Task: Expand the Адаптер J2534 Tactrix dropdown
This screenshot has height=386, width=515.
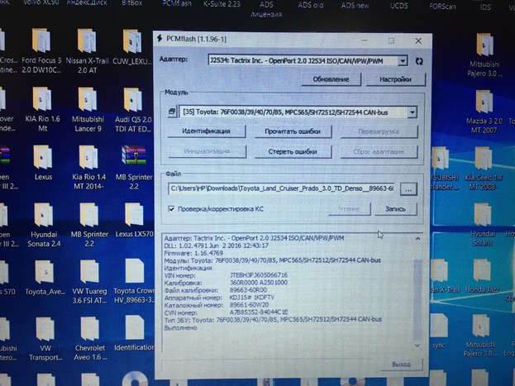Action: pos(402,60)
